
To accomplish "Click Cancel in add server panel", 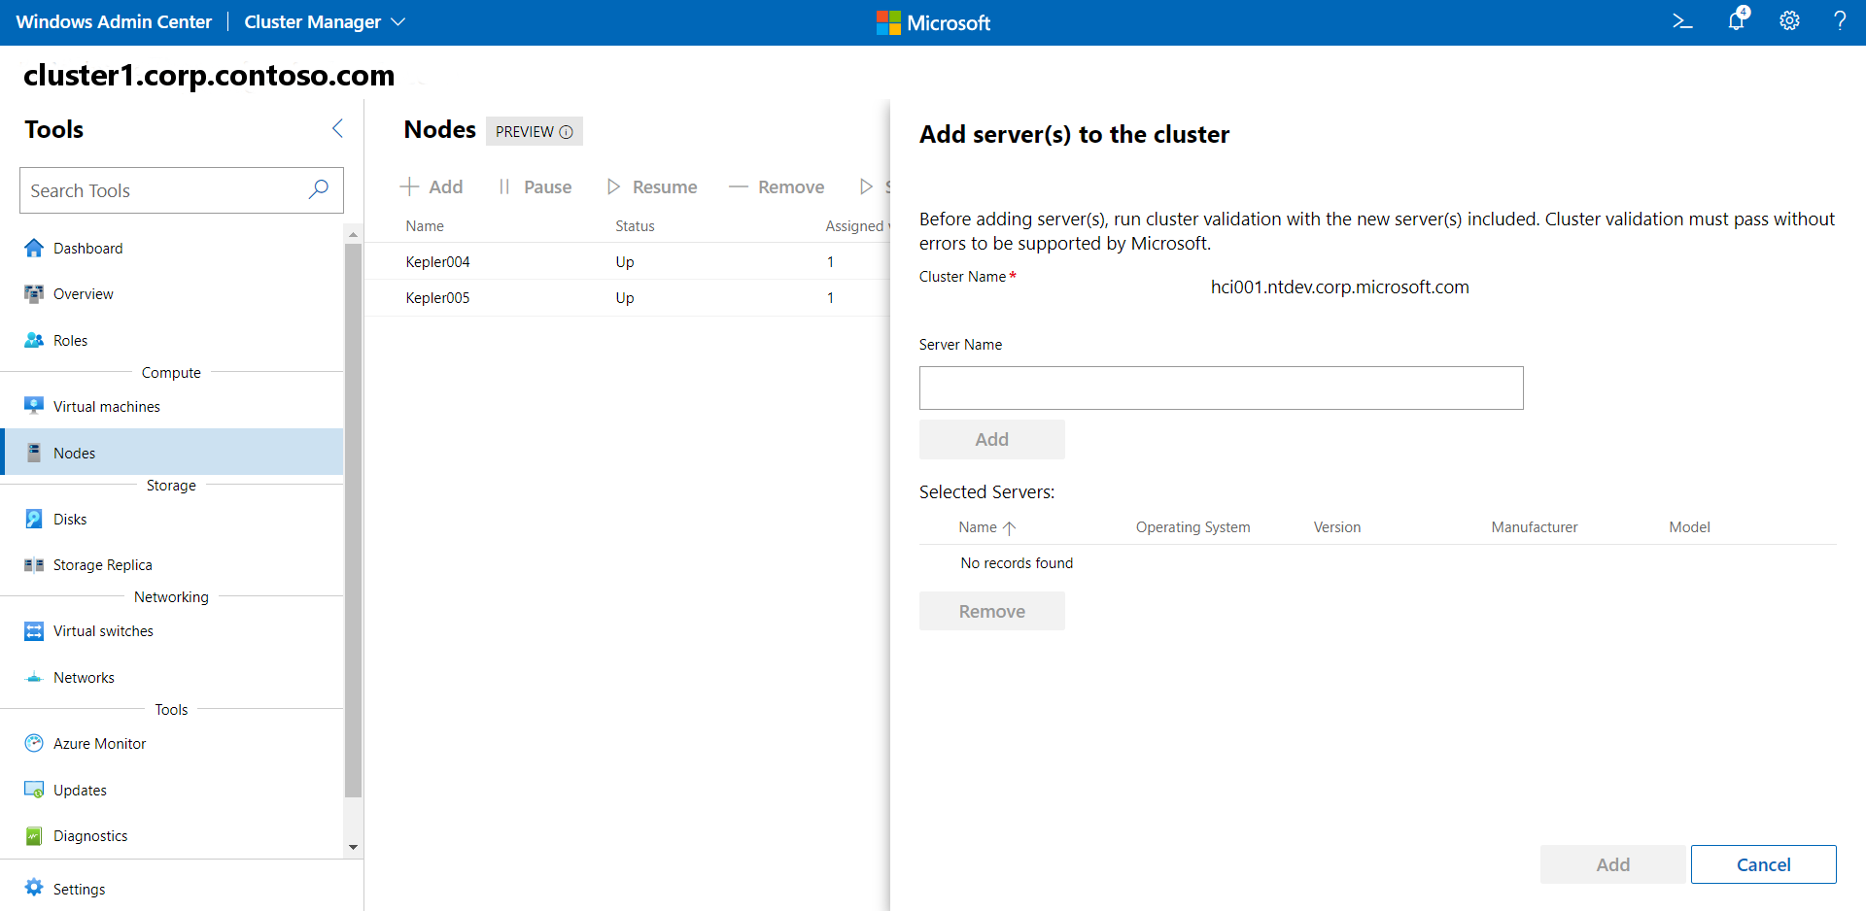I will [x=1762, y=864].
